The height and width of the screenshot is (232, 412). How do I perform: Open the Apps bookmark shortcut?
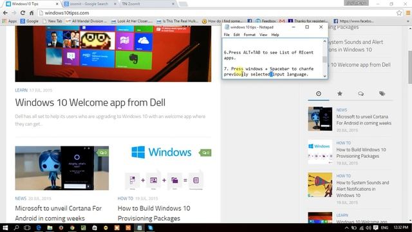tap(9, 21)
